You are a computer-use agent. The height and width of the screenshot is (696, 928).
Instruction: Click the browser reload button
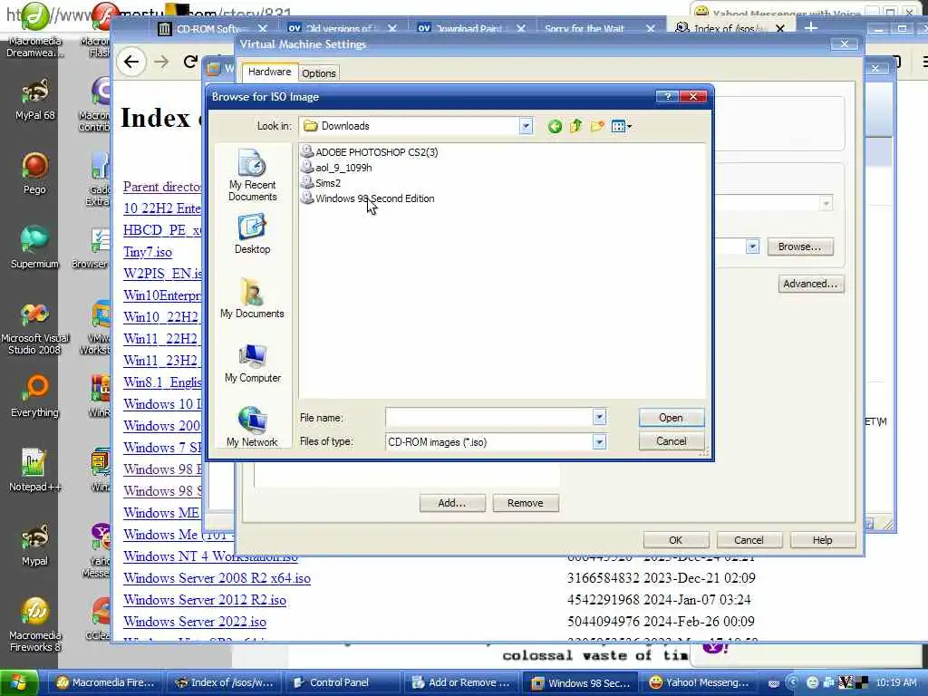(190, 62)
